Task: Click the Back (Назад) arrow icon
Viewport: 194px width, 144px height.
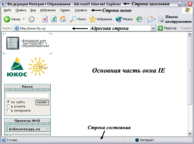Action: [7, 19]
